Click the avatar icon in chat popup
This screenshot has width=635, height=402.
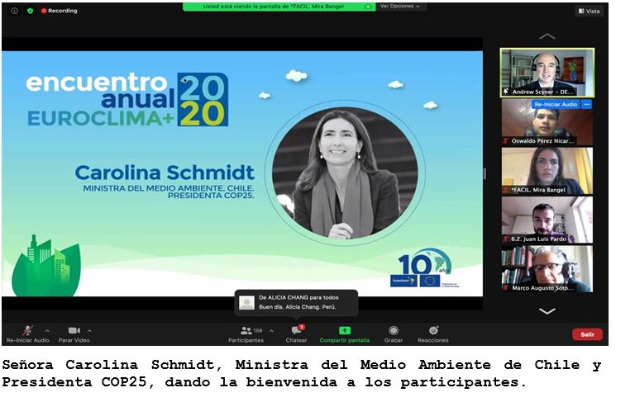coord(246,302)
